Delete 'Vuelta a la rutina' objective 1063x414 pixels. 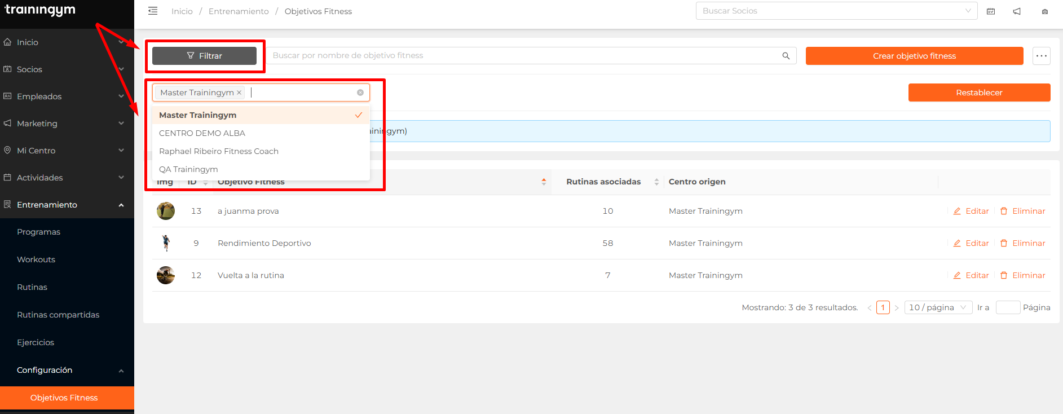(1022, 275)
